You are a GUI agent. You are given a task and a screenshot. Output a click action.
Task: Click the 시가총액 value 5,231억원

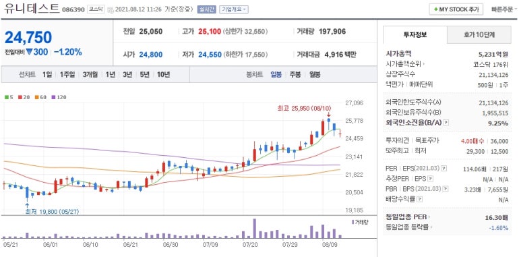click(493, 55)
